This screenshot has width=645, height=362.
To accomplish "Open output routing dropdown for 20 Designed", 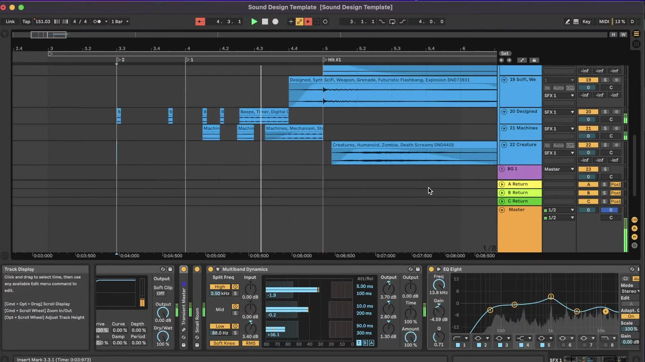I will point(559,112).
